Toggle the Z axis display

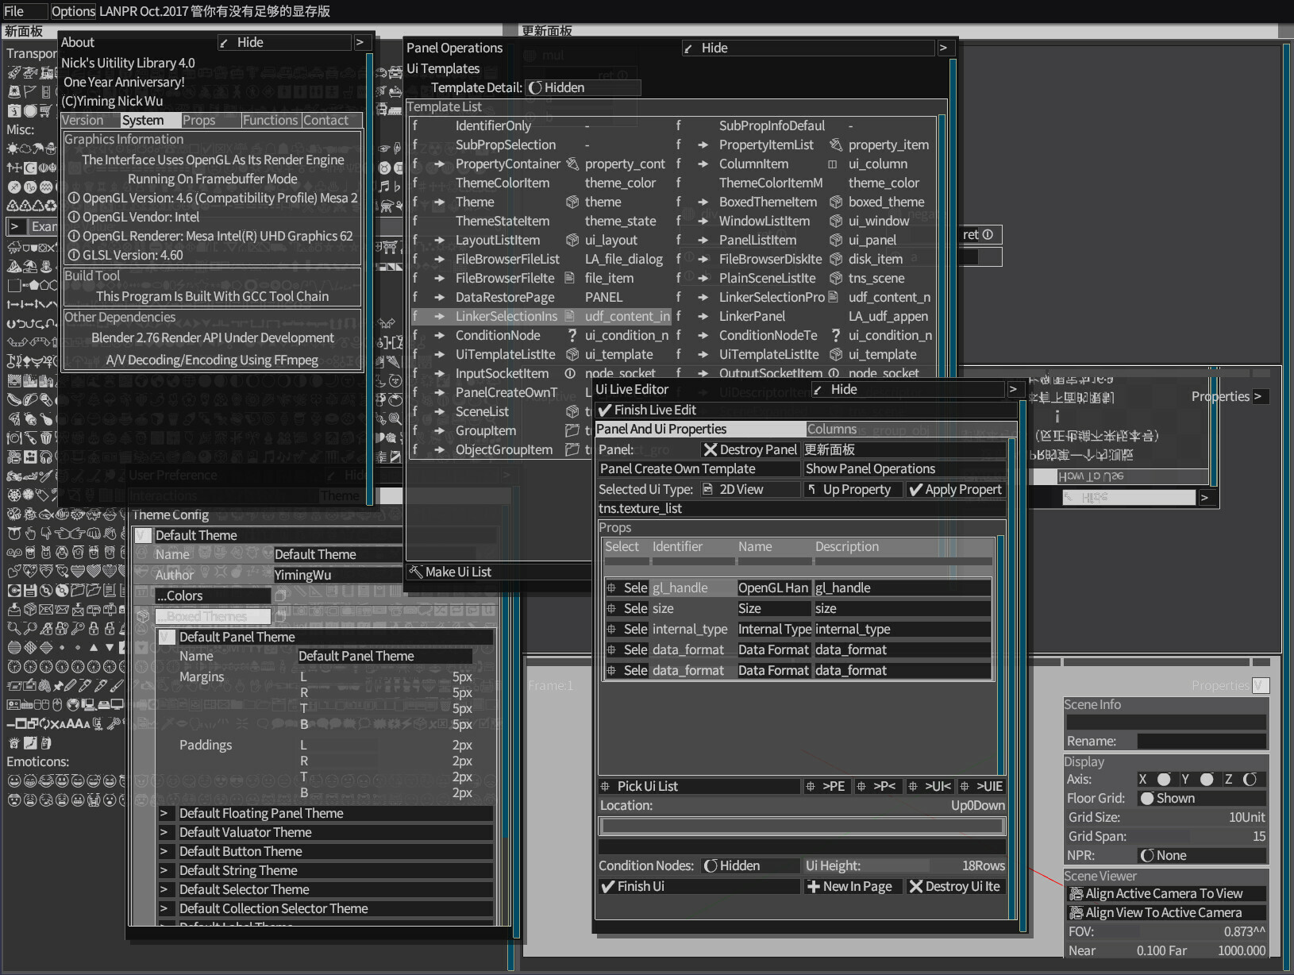pos(1243,779)
